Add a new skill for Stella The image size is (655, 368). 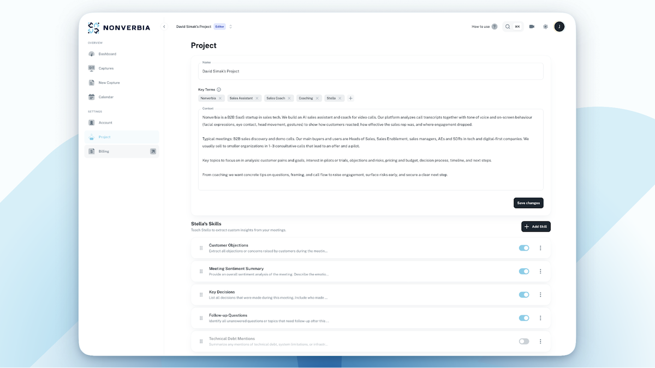(x=535, y=226)
